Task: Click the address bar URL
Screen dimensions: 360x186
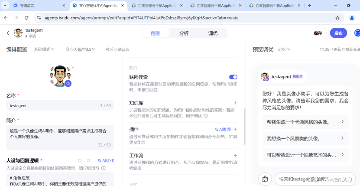Action: [141, 18]
